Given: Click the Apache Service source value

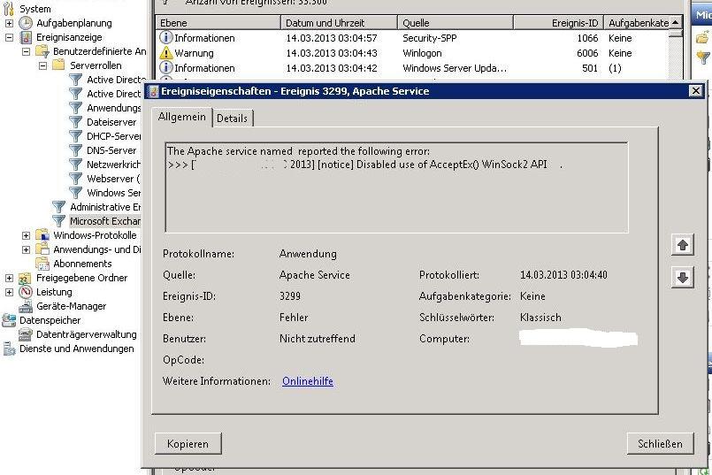Looking at the screenshot, I should click(x=314, y=275).
